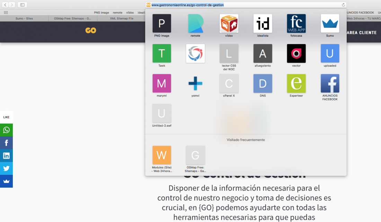Open the maryml favorite tile
Screen dimensions: 381x222
tap(162, 83)
